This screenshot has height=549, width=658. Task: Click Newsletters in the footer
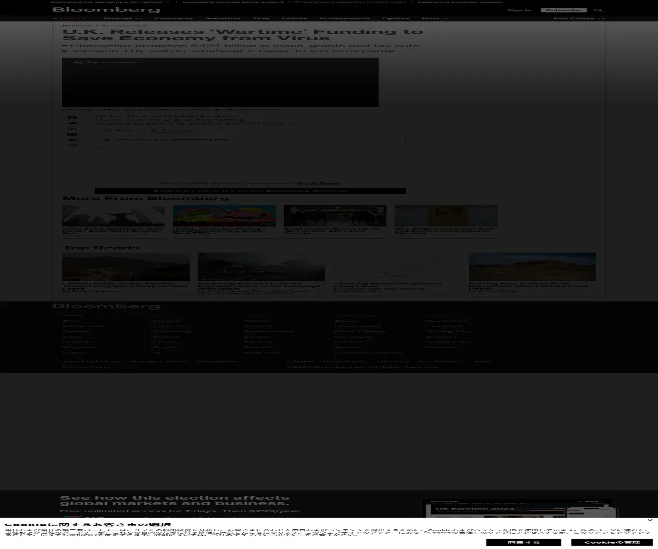(x=447, y=321)
